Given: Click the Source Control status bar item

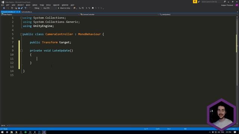Looking at the screenshot, I should tap(232, 129).
